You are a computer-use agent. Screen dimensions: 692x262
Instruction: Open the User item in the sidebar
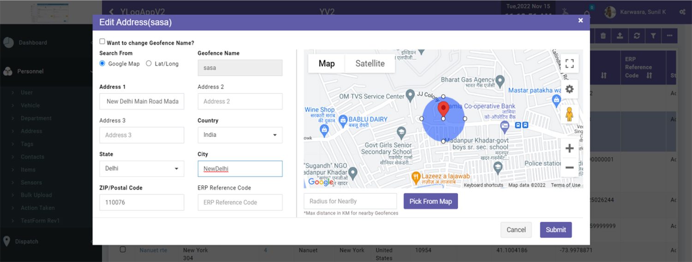click(x=27, y=93)
